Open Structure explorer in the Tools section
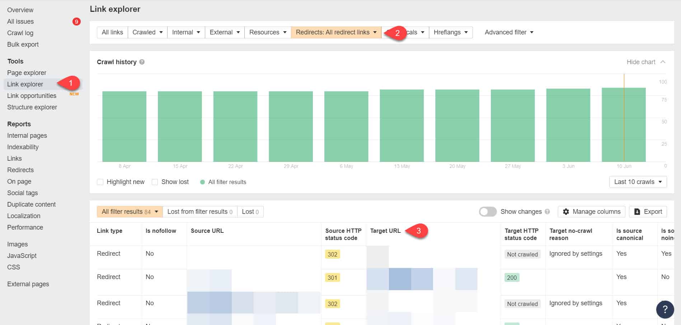 coord(32,107)
